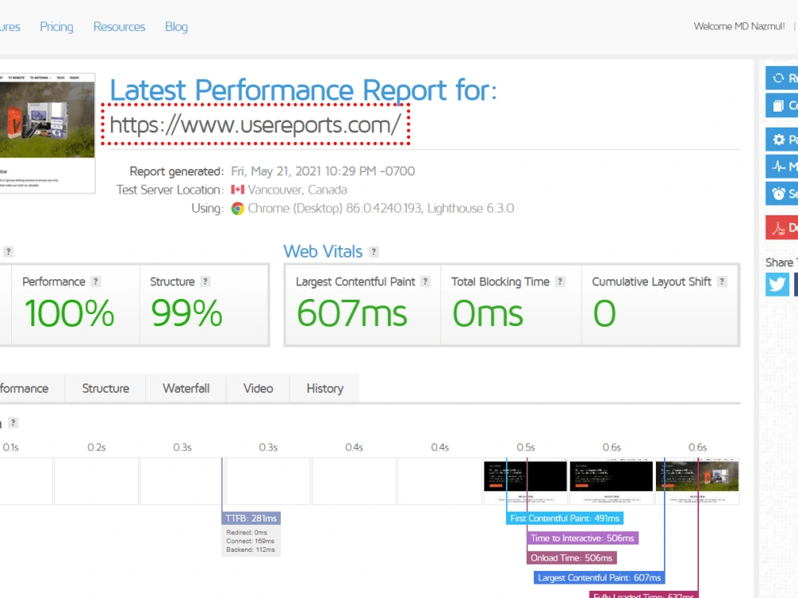798x598 pixels.
Task: Click the Canada flag icon
Action: pos(237,190)
